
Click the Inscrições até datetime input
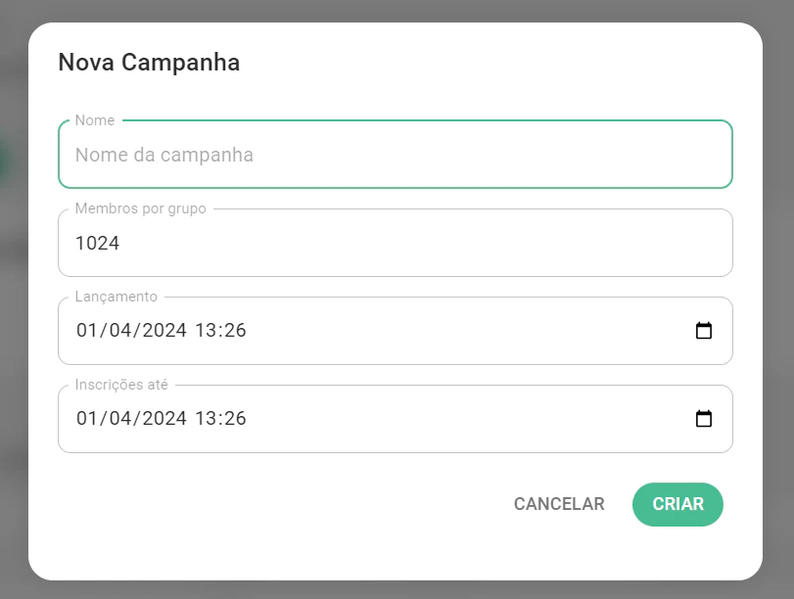(x=392, y=418)
